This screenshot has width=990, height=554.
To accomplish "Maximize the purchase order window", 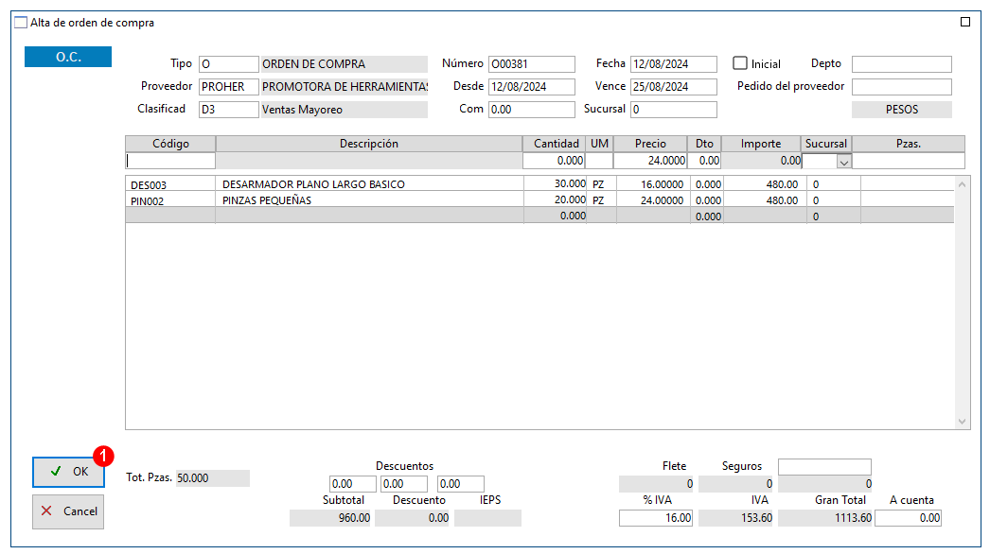I will click(x=964, y=22).
